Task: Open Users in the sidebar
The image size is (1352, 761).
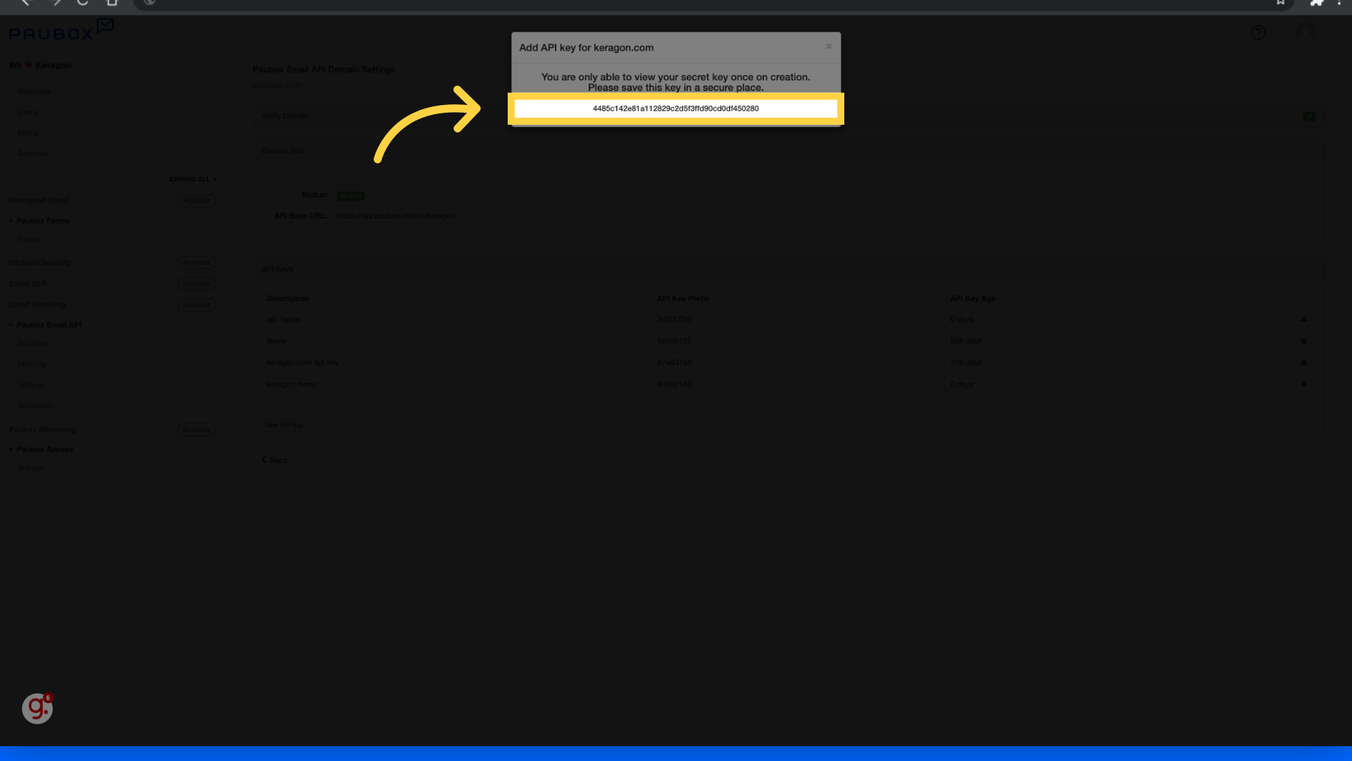Action: 27,112
